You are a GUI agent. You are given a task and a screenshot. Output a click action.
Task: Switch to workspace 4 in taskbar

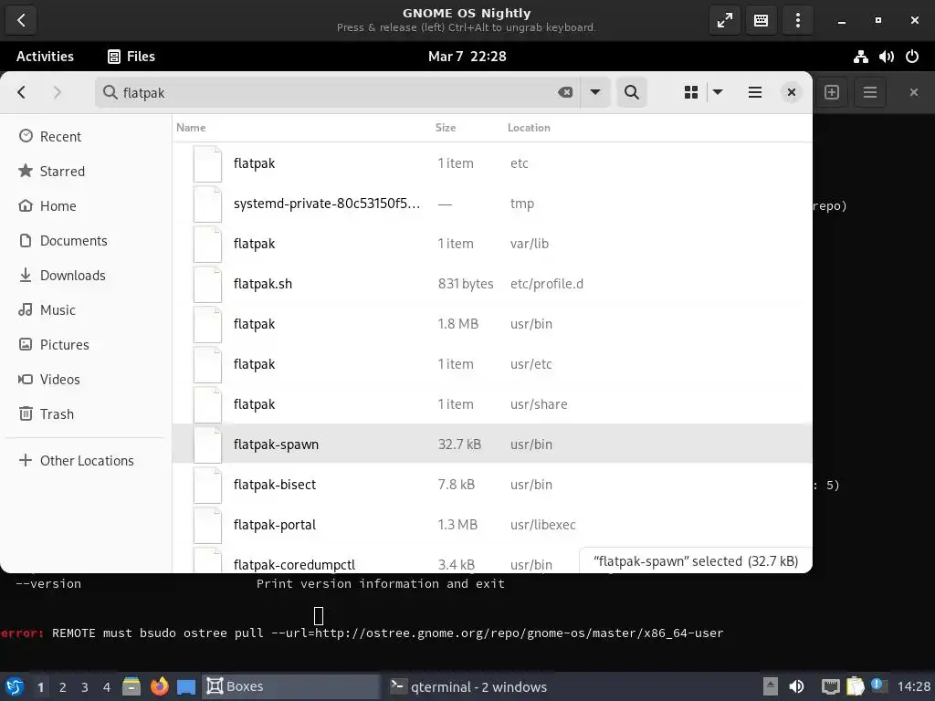107,687
